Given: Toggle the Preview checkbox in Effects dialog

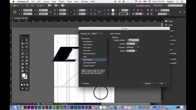Looking at the screenshot, I should point(82,83).
